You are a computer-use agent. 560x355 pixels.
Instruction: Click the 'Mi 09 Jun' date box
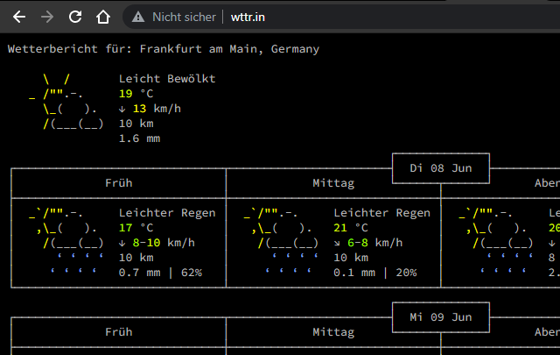coord(441,317)
